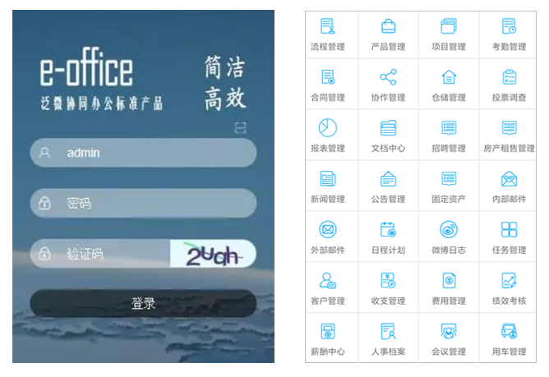Refresh the captcha image 2ugh
The image size is (549, 377).
coord(212,255)
